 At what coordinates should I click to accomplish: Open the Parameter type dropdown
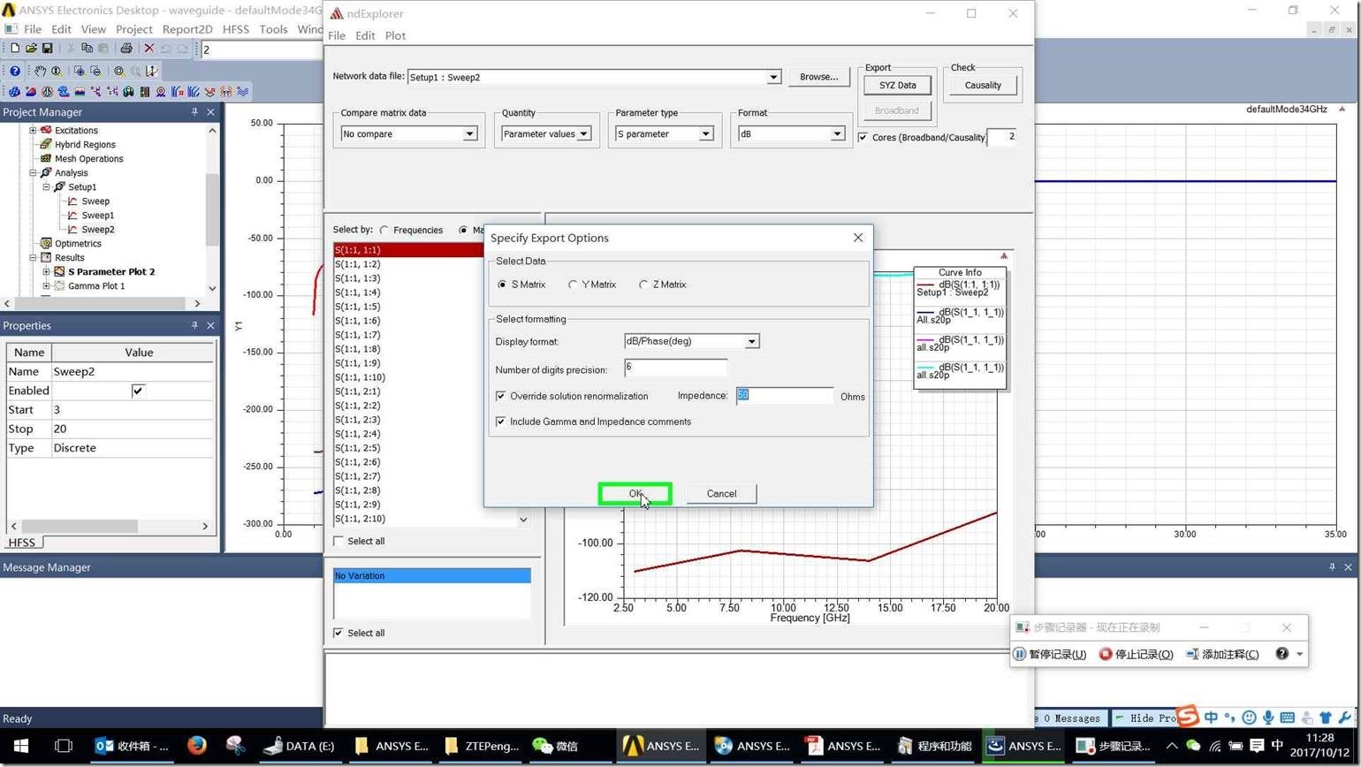coord(705,133)
